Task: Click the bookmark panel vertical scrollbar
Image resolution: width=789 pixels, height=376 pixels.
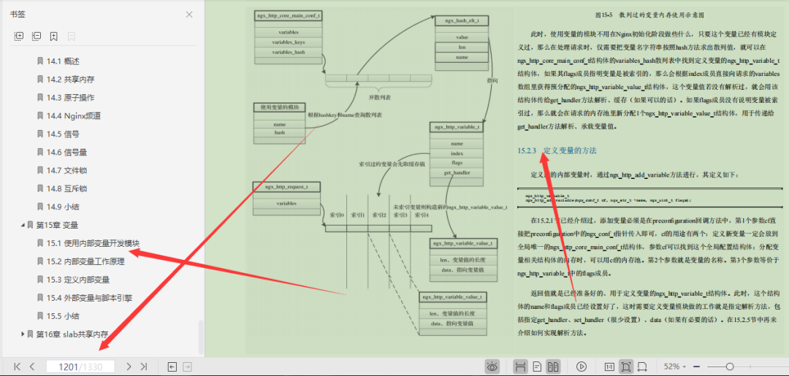Action: (x=202, y=337)
